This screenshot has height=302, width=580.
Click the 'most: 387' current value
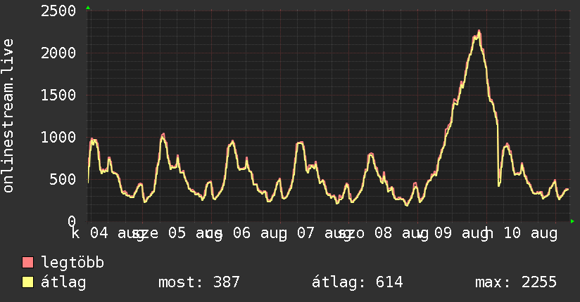(x=199, y=282)
